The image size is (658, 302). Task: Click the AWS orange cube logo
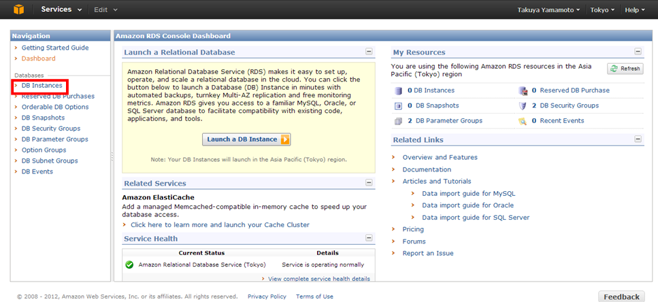(x=19, y=10)
